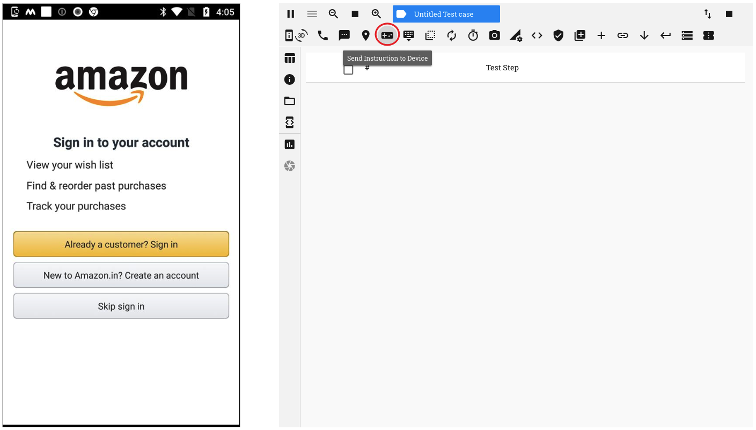756x430 pixels.
Task: Click the # column header
Action: pos(368,68)
